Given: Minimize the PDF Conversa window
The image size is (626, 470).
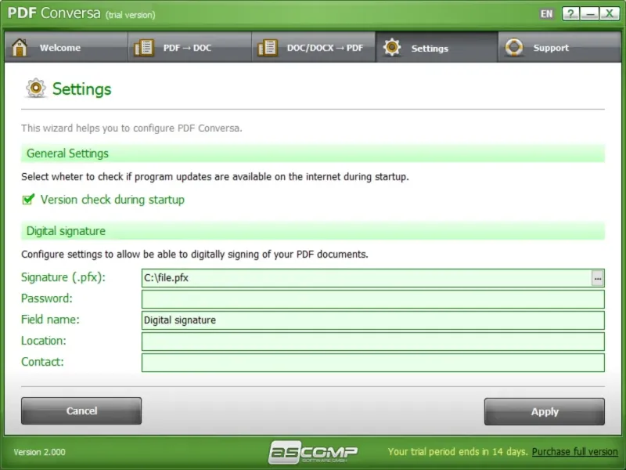Looking at the screenshot, I should pyautogui.click(x=590, y=13).
